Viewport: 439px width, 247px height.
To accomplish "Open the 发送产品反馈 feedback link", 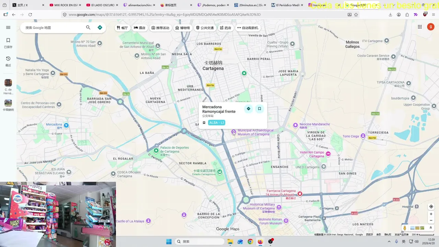I will pyautogui.click(x=401, y=235).
